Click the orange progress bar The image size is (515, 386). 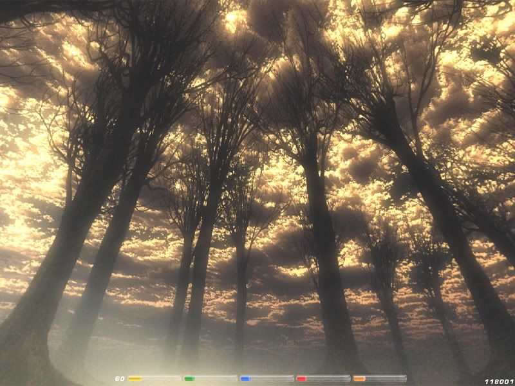380,378
